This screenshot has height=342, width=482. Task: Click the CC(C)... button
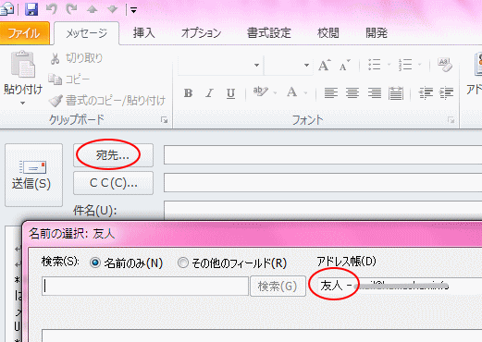pos(113,183)
